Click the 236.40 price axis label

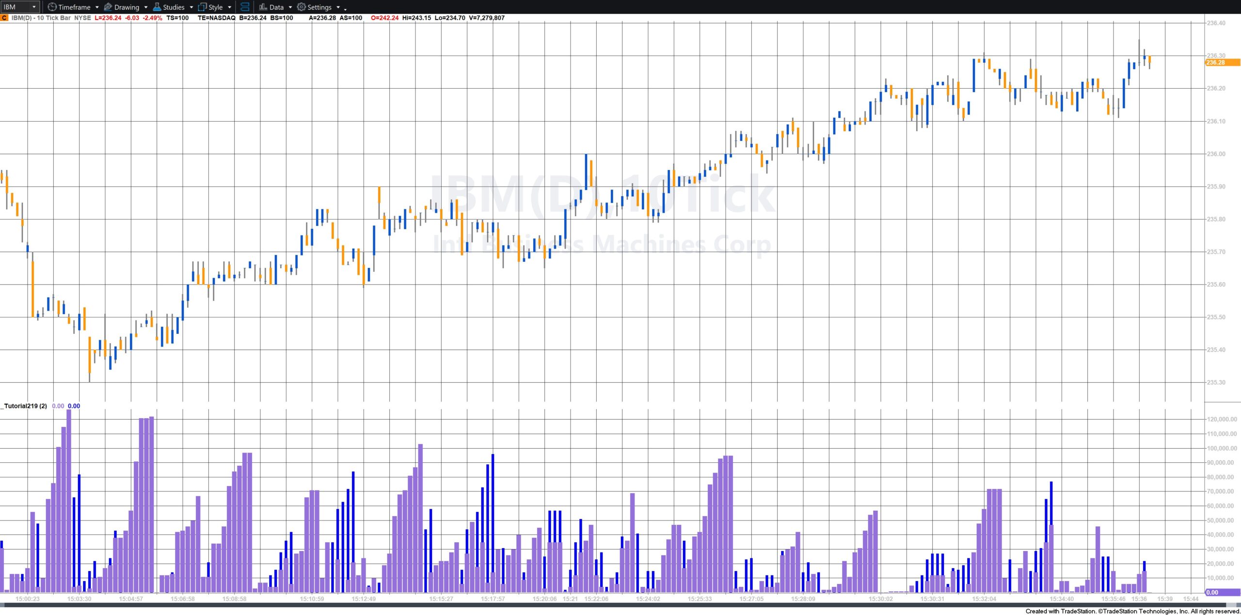coord(1216,23)
